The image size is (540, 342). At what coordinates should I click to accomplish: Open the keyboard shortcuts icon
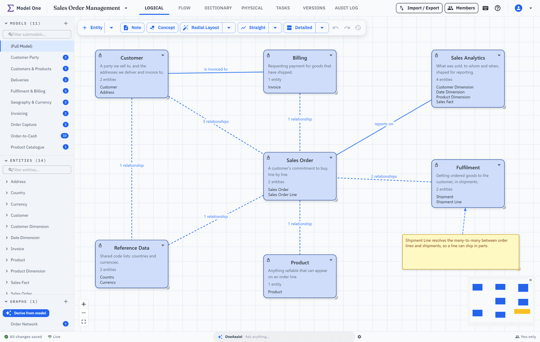[486, 8]
